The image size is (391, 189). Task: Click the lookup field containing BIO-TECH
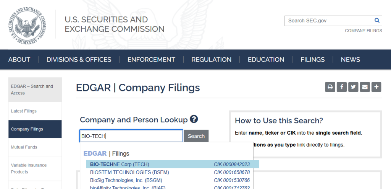(131, 136)
